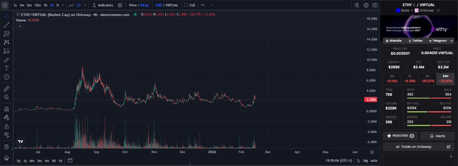Collapse the bottom panel arrow

tap(190, 164)
